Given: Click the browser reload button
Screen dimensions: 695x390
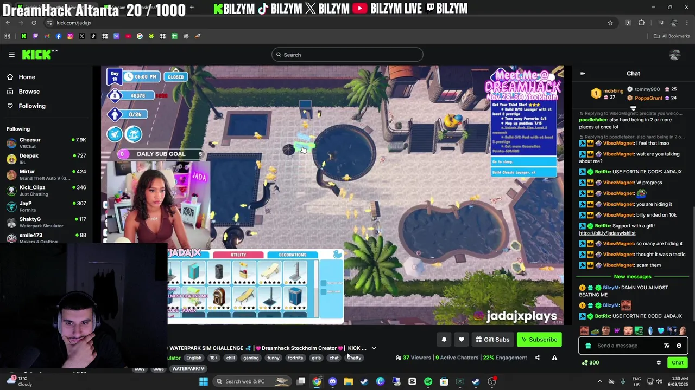Looking at the screenshot, I should tap(34, 23).
